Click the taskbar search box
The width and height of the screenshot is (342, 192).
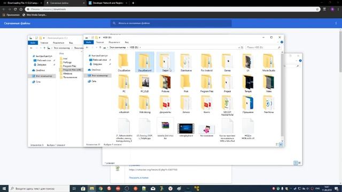(39, 188)
